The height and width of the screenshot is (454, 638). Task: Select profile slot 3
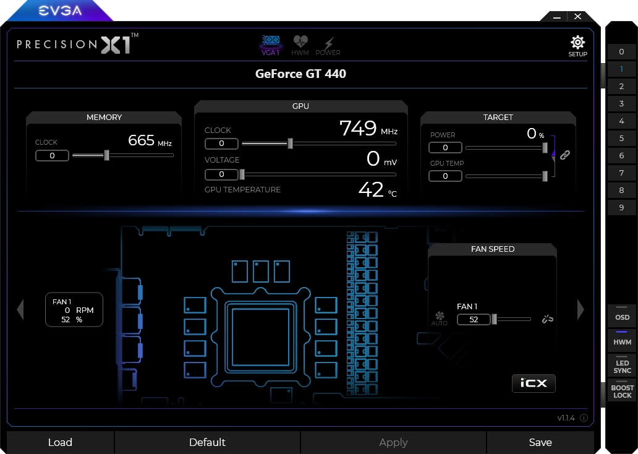click(x=621, y=103)
